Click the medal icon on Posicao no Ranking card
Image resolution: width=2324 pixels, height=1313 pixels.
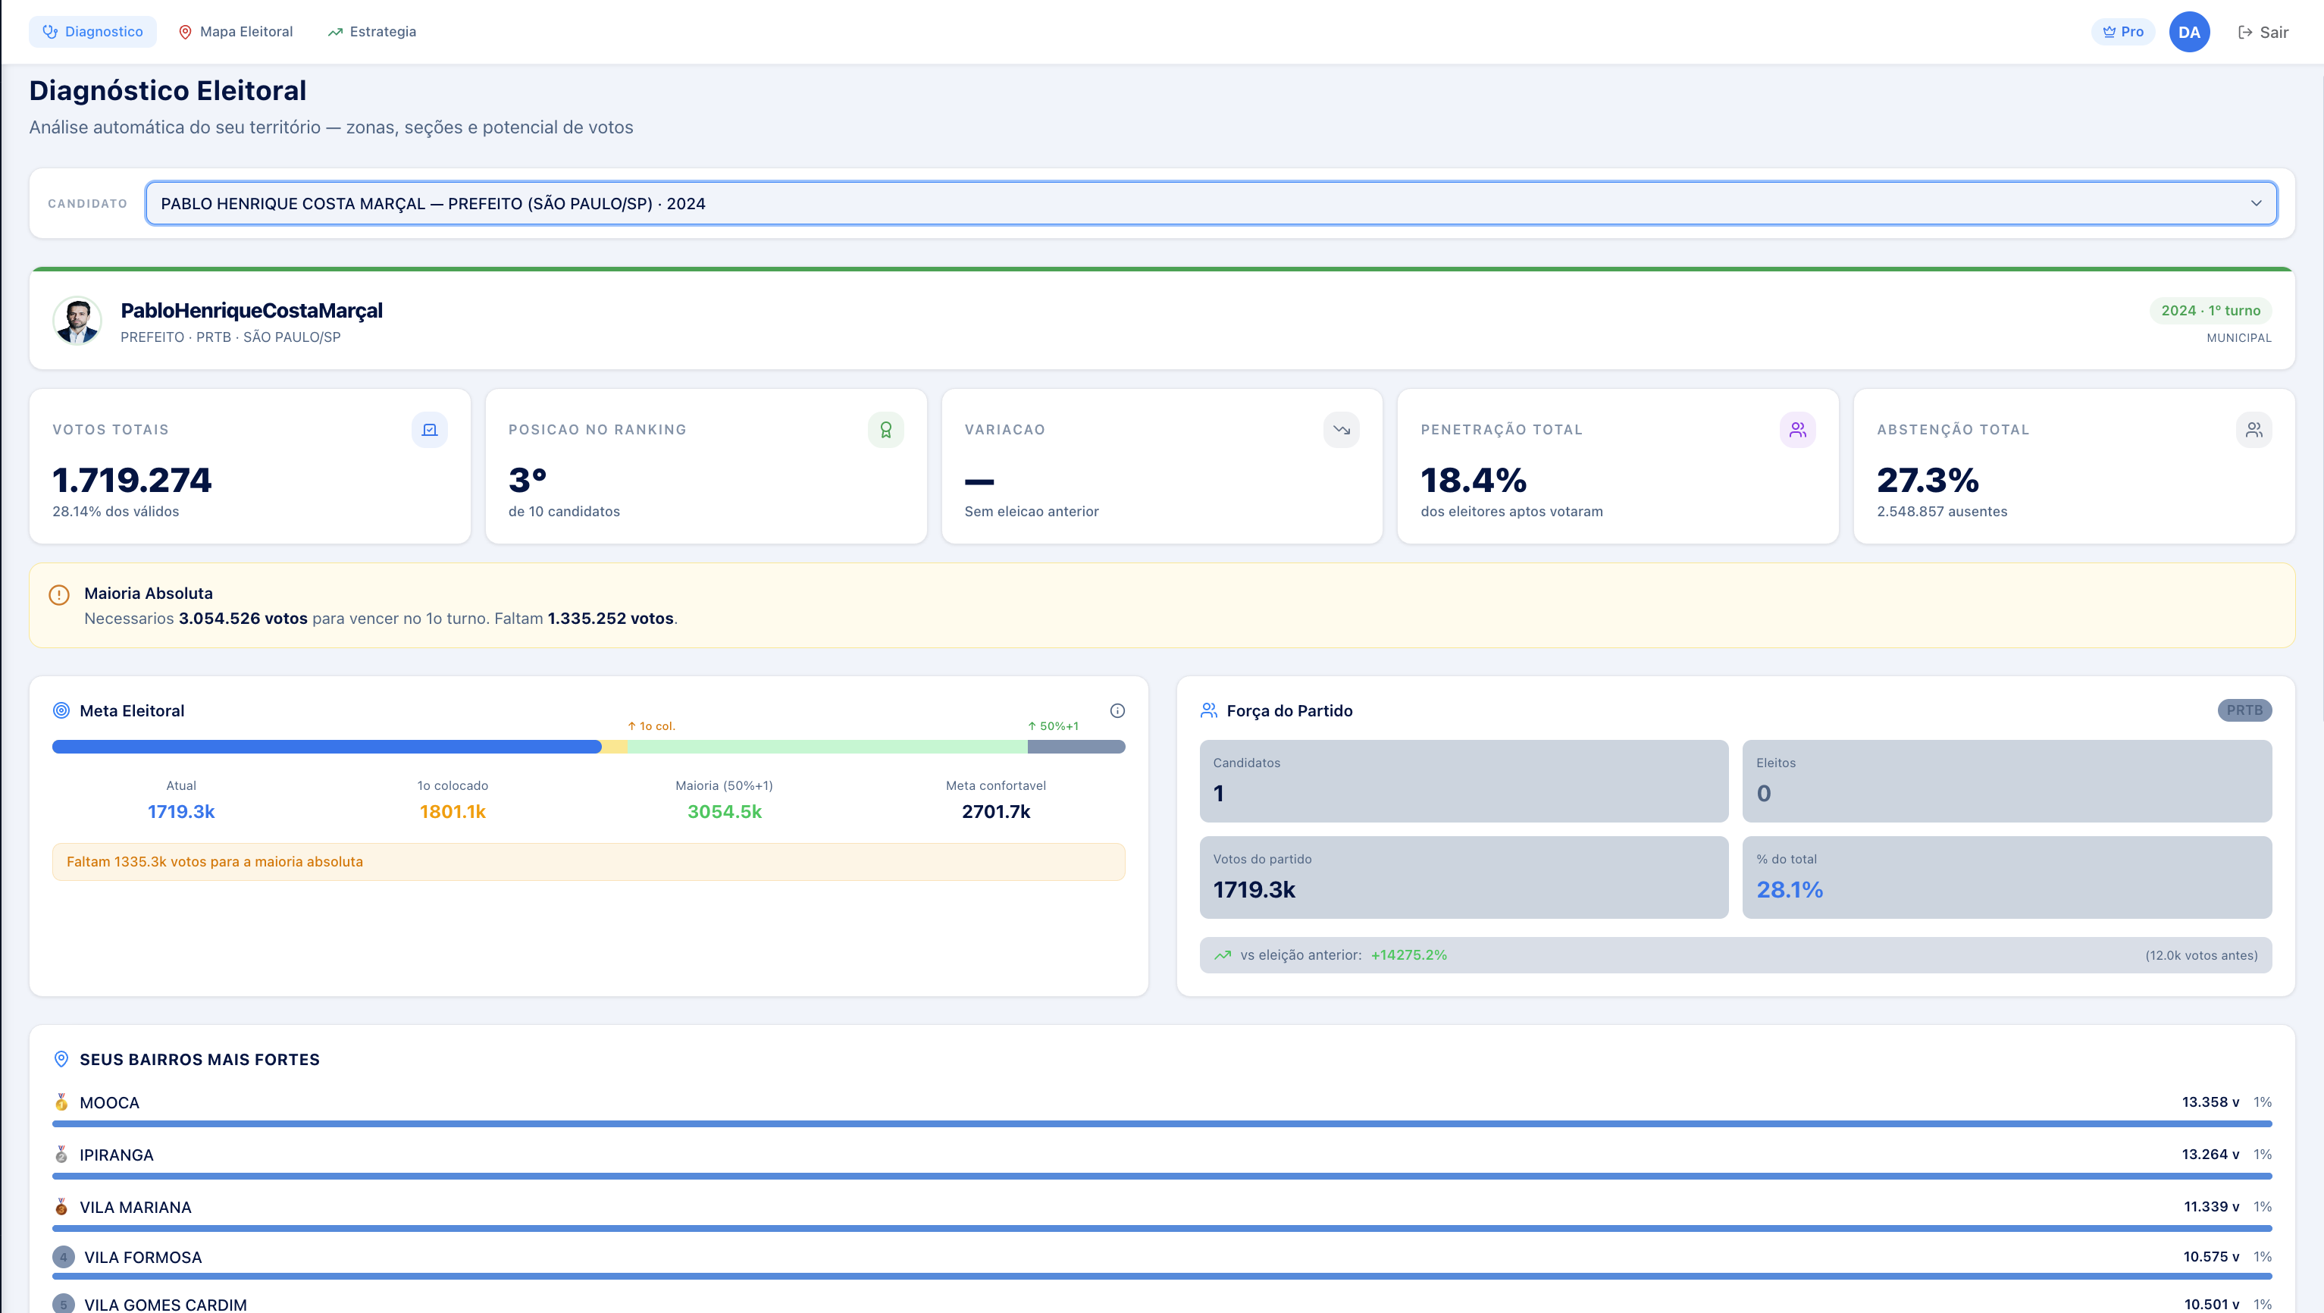pos(886,430)
